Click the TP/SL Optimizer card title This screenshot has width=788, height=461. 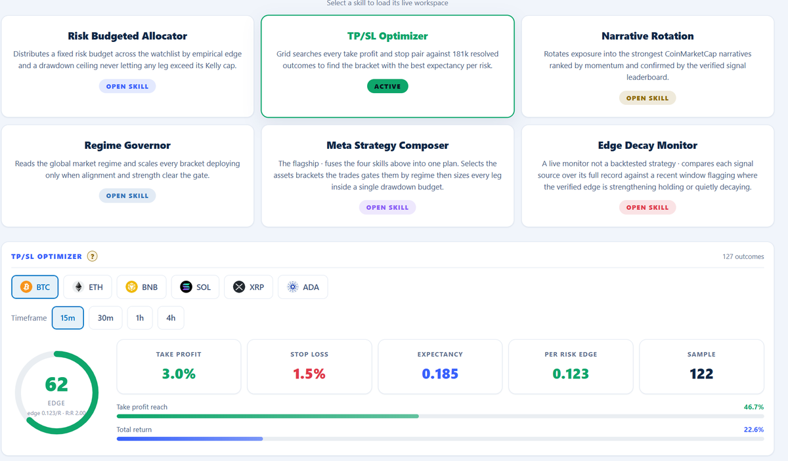pyautogui.click(x=387, y=36)
